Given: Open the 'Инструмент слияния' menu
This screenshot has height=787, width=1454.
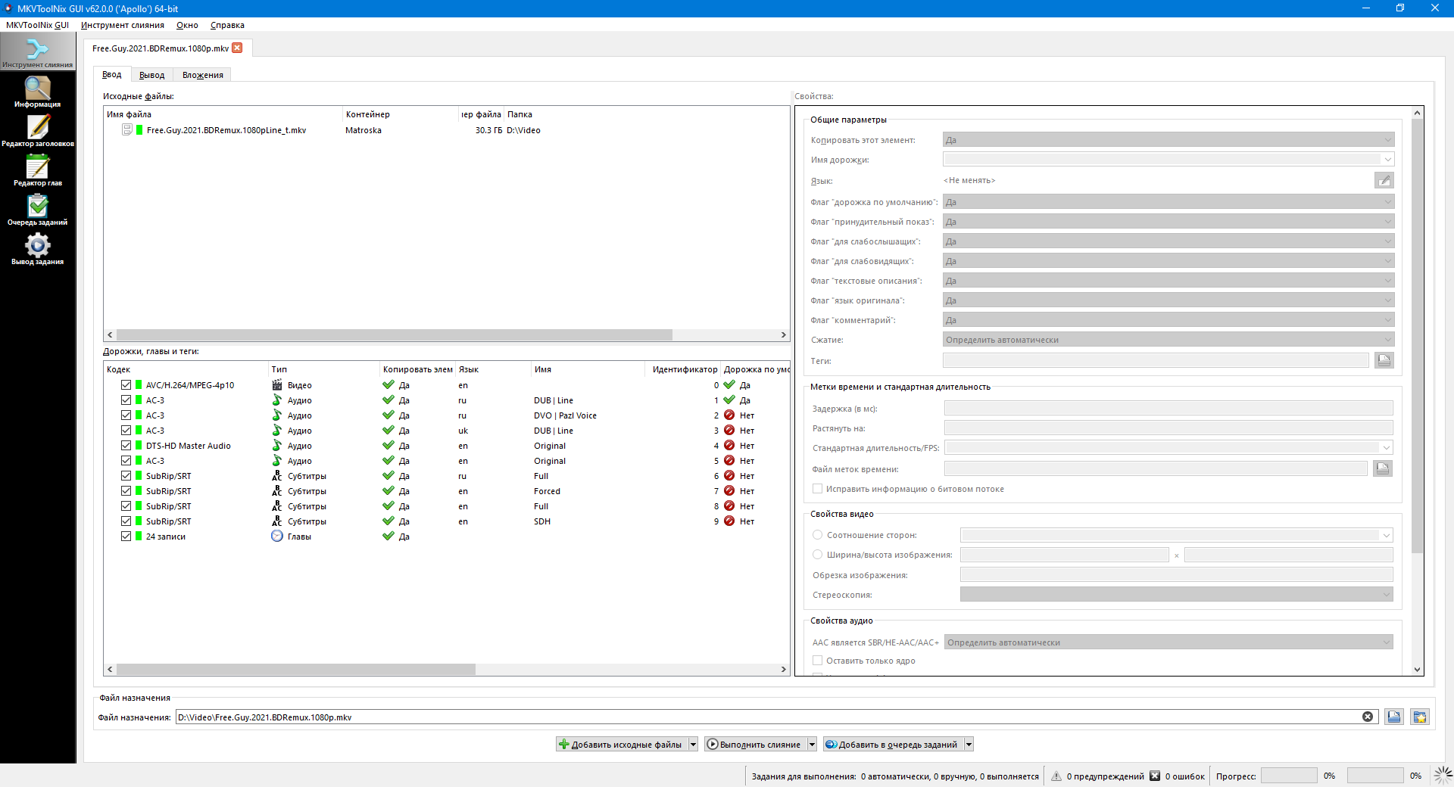Looking at the screenshot, I should (123, 25).
